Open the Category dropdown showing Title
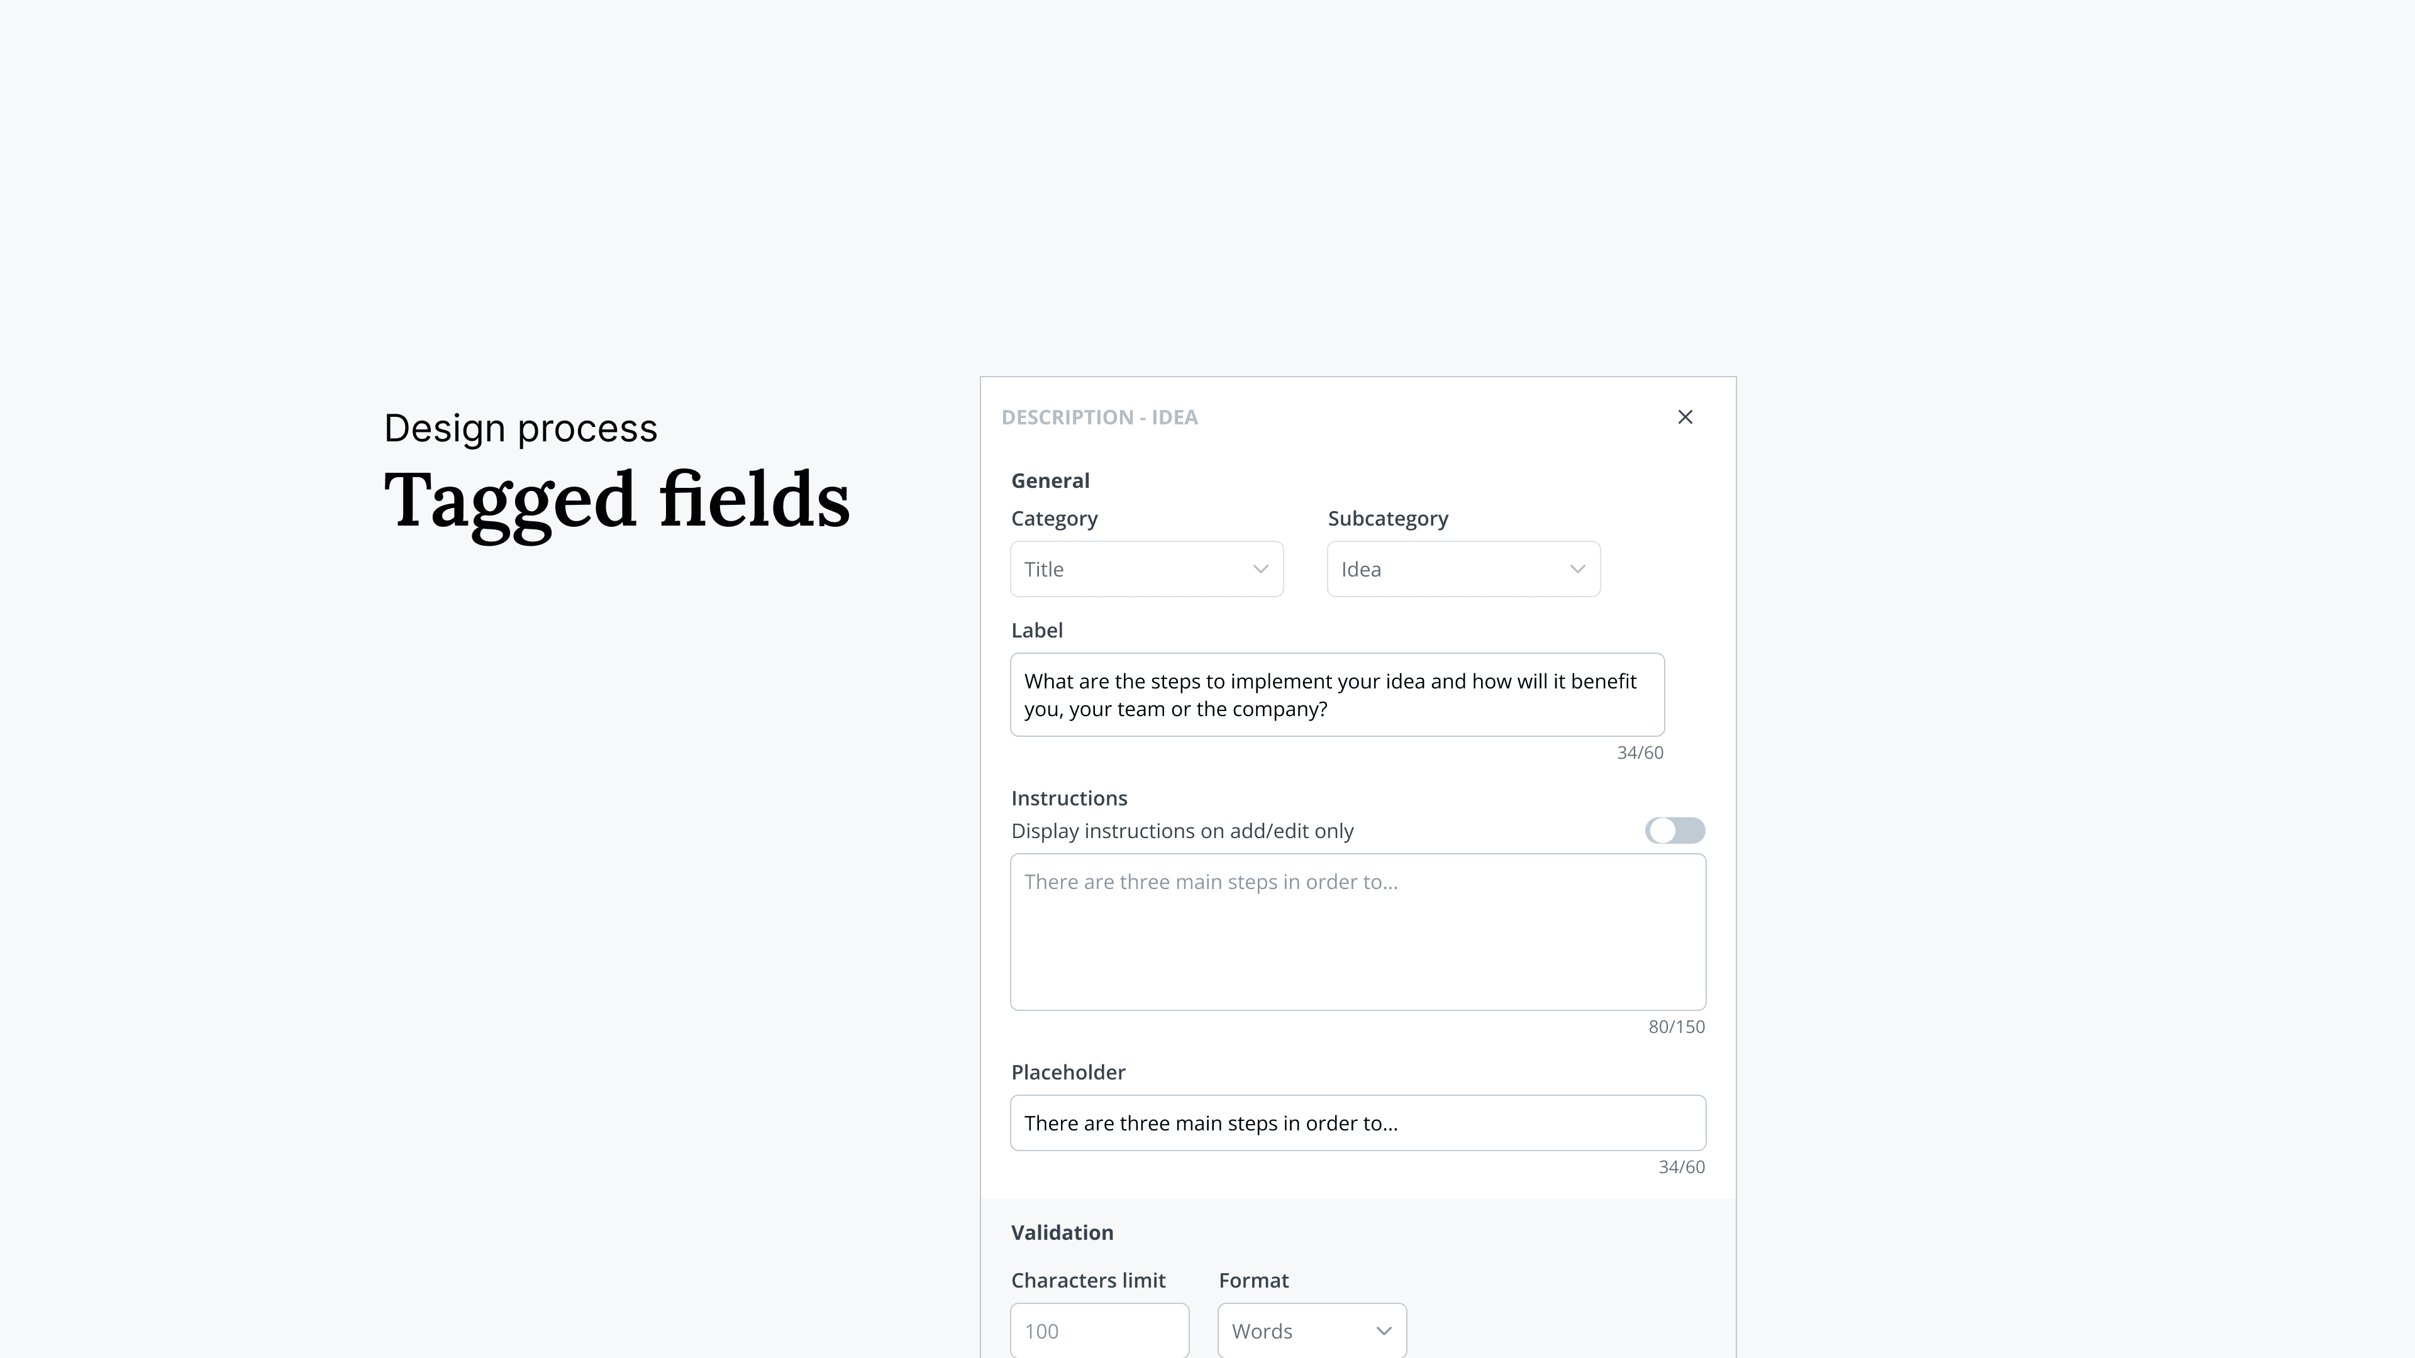The height and width of the screenshot is (1358, 2415). pos(1146,569)
